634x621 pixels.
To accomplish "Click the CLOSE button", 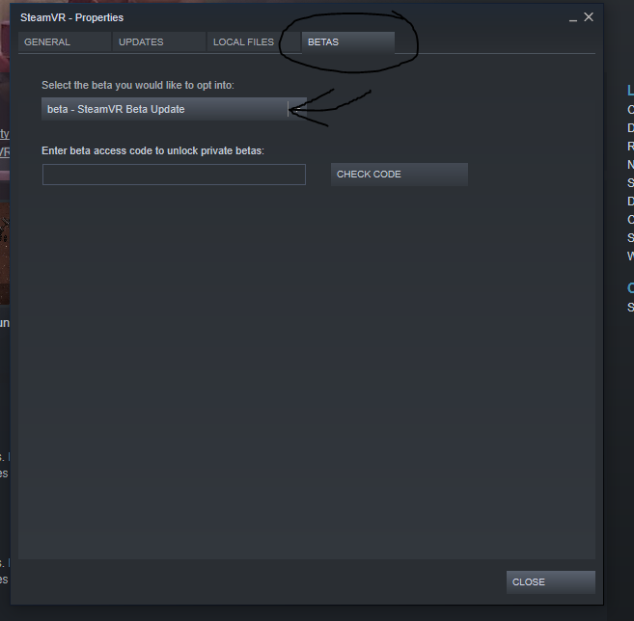I will 550,581.
